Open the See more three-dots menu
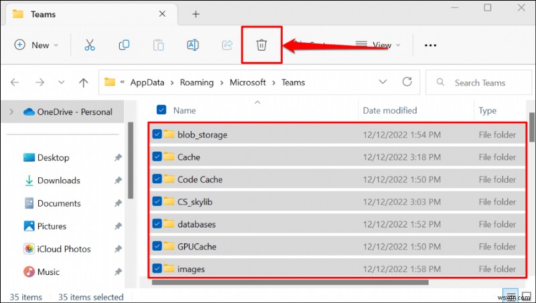536x303 pixels. [x=430, y=45]
